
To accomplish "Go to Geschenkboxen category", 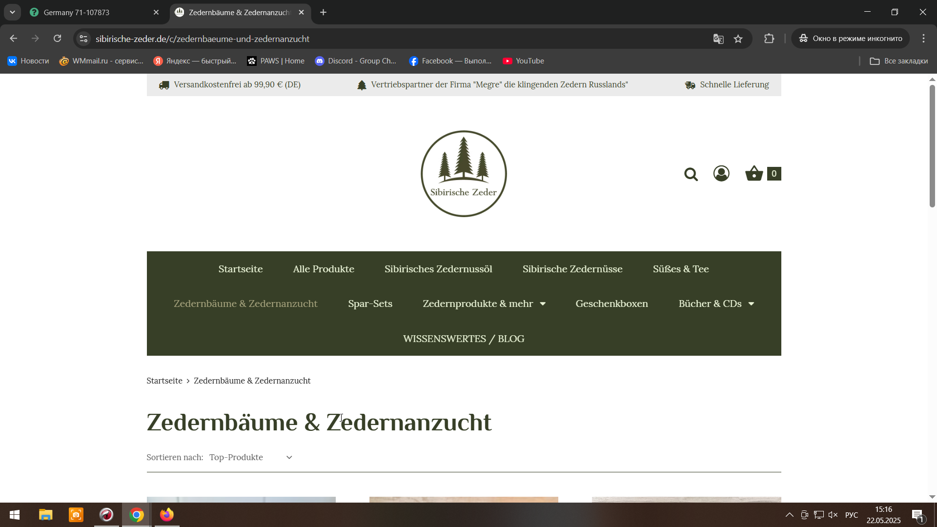I will point(611,304).
